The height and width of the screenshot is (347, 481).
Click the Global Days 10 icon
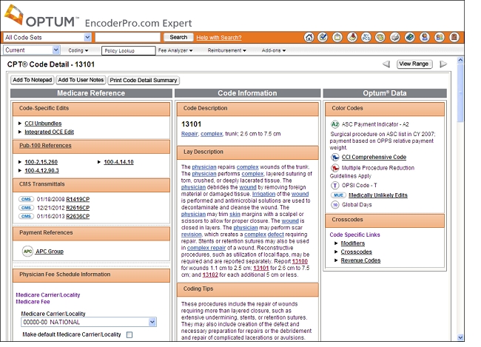(334, 205)
